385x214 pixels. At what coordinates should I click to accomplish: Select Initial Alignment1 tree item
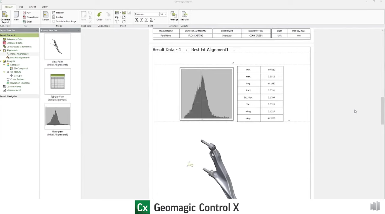tap(19, 54)
